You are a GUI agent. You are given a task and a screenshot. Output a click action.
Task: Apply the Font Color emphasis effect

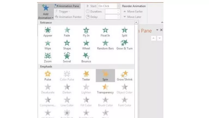coord(124,102)
